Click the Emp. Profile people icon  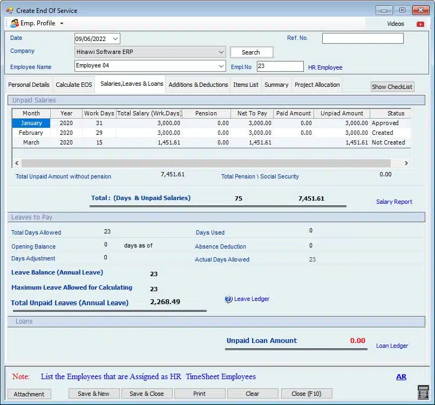(x=14, y=24)
